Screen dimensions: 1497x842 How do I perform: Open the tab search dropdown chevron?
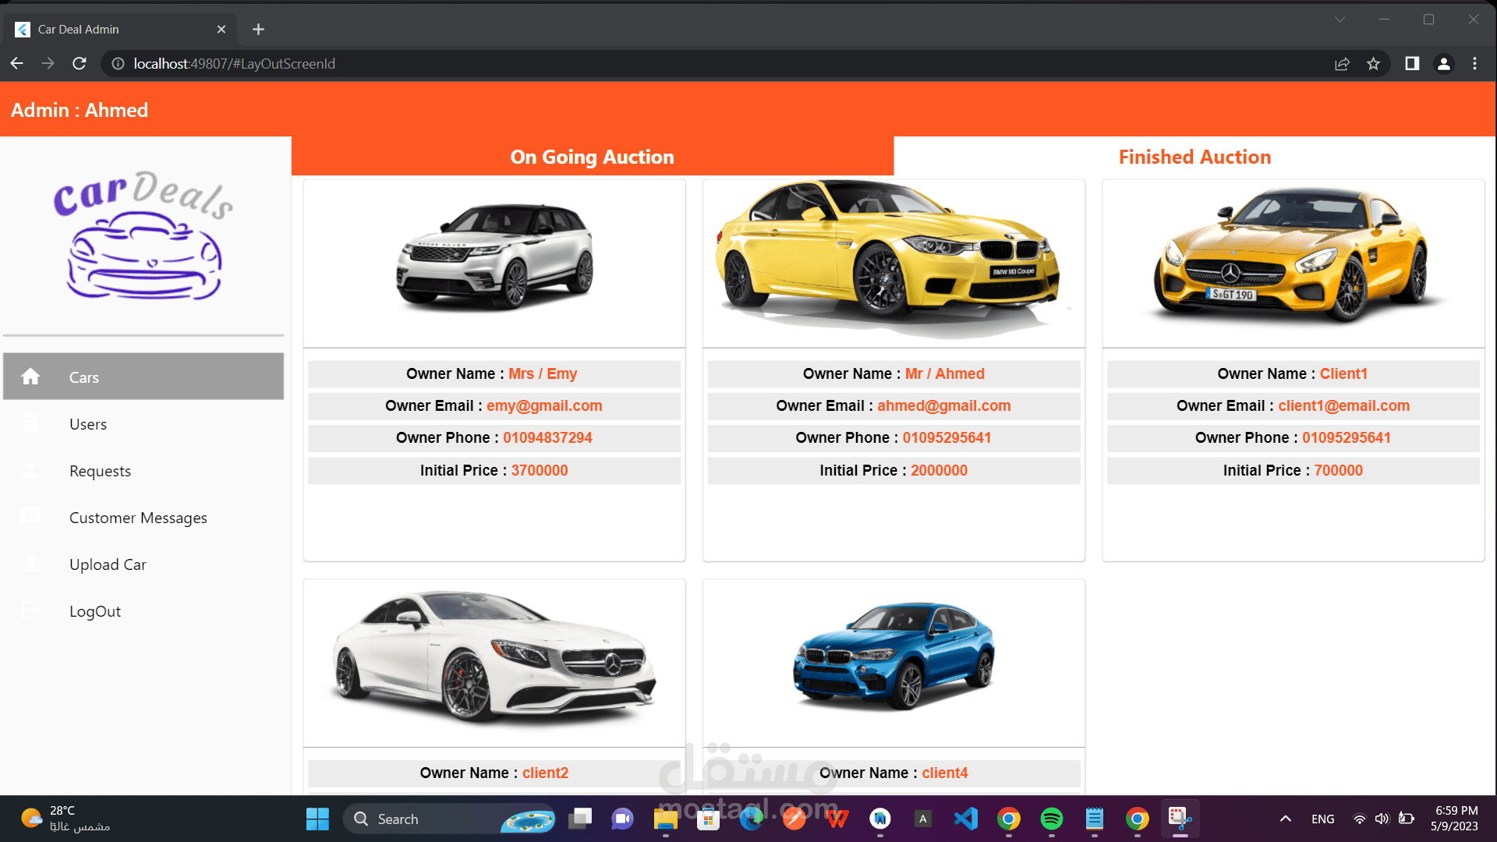pyautogui.click(x=1340, y=19)
